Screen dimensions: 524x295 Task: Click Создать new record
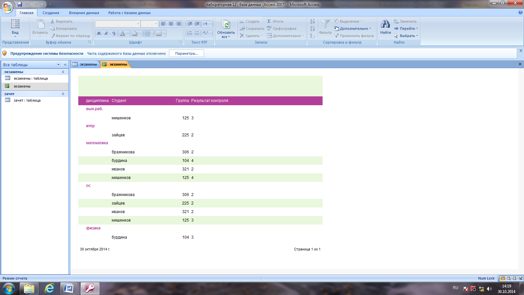click(249, 21)
